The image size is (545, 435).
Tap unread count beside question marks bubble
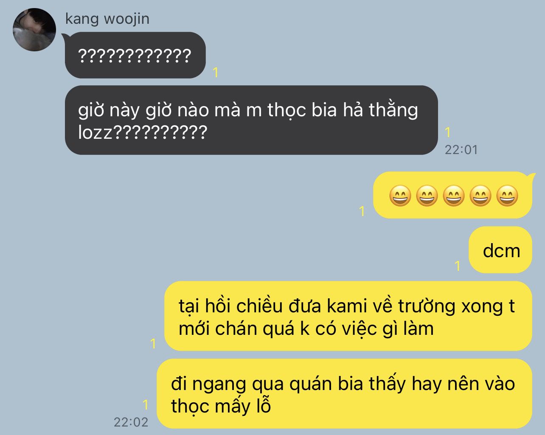[x=216, y=73]
